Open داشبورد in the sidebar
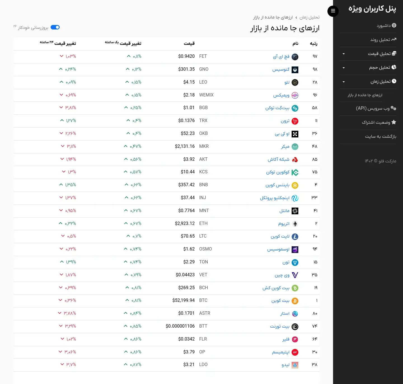The height and width of the screenshot is (384, 403). coord(386,26)
